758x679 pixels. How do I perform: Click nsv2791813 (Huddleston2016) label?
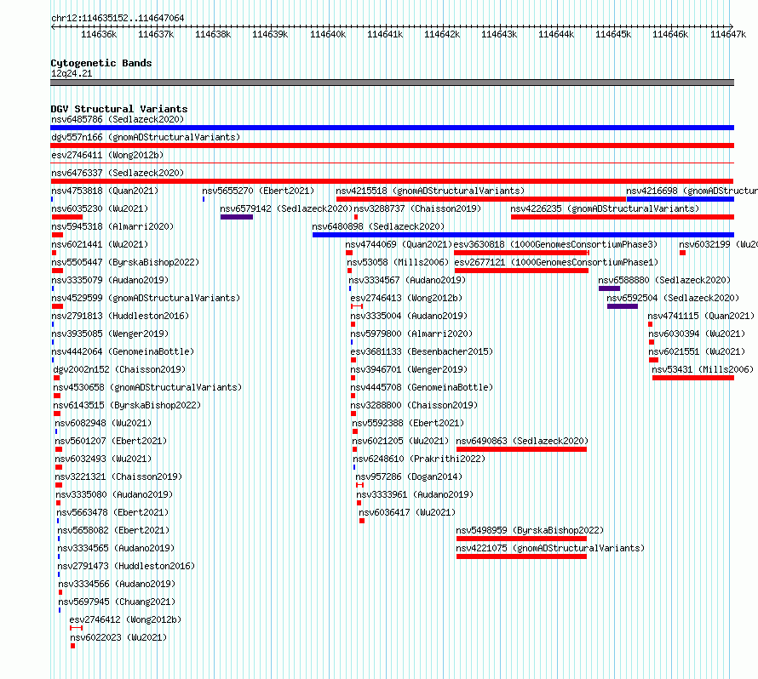(x=120, y=316)
